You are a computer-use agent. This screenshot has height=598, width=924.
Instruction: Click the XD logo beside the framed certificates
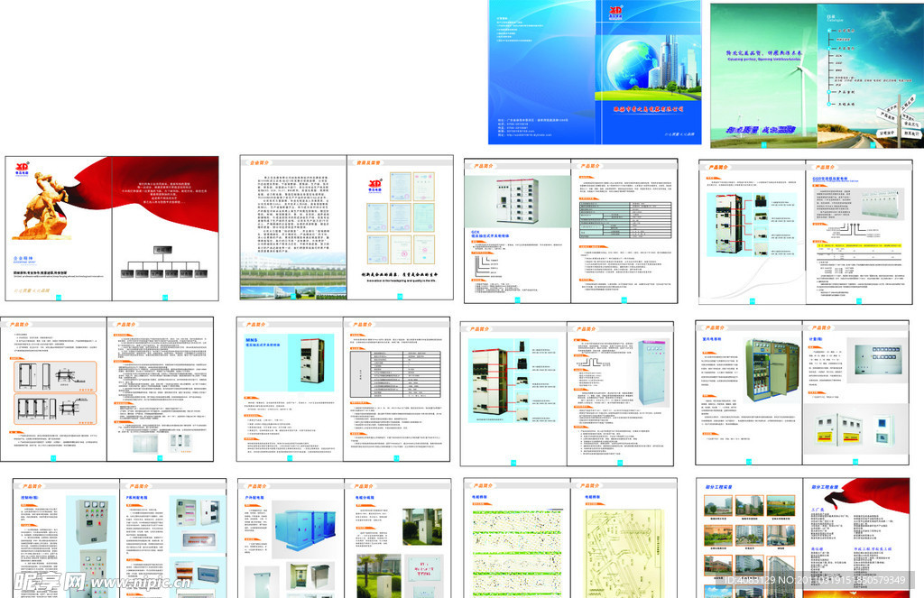tap(374, 186)
